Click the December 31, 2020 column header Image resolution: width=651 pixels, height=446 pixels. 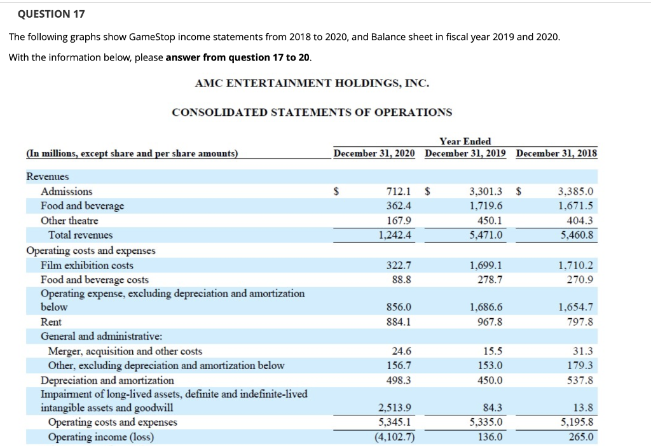tap(374, 153)
